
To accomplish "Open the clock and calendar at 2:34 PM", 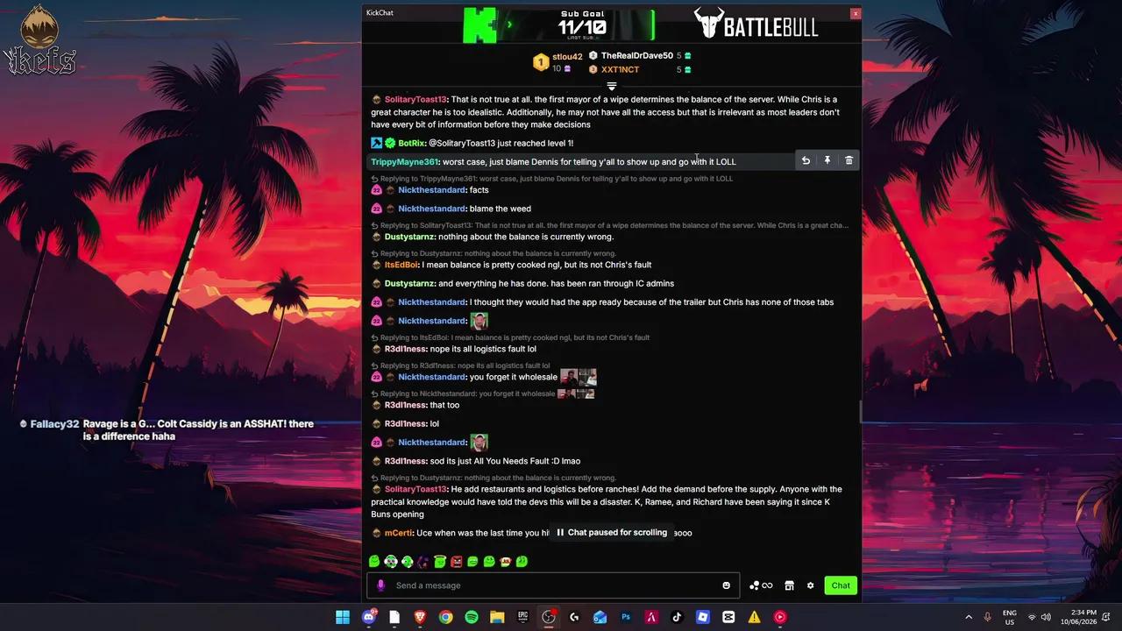I will 1077,617.
